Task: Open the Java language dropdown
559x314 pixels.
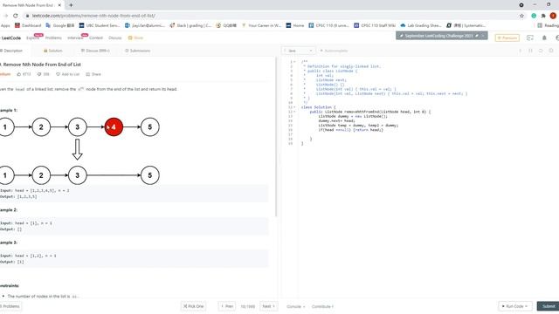Action: (299, 51)
